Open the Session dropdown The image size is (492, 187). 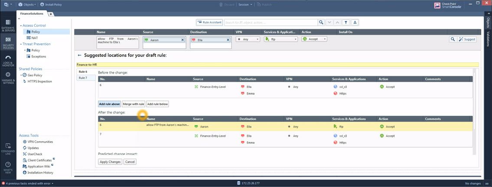click(245, 5)
